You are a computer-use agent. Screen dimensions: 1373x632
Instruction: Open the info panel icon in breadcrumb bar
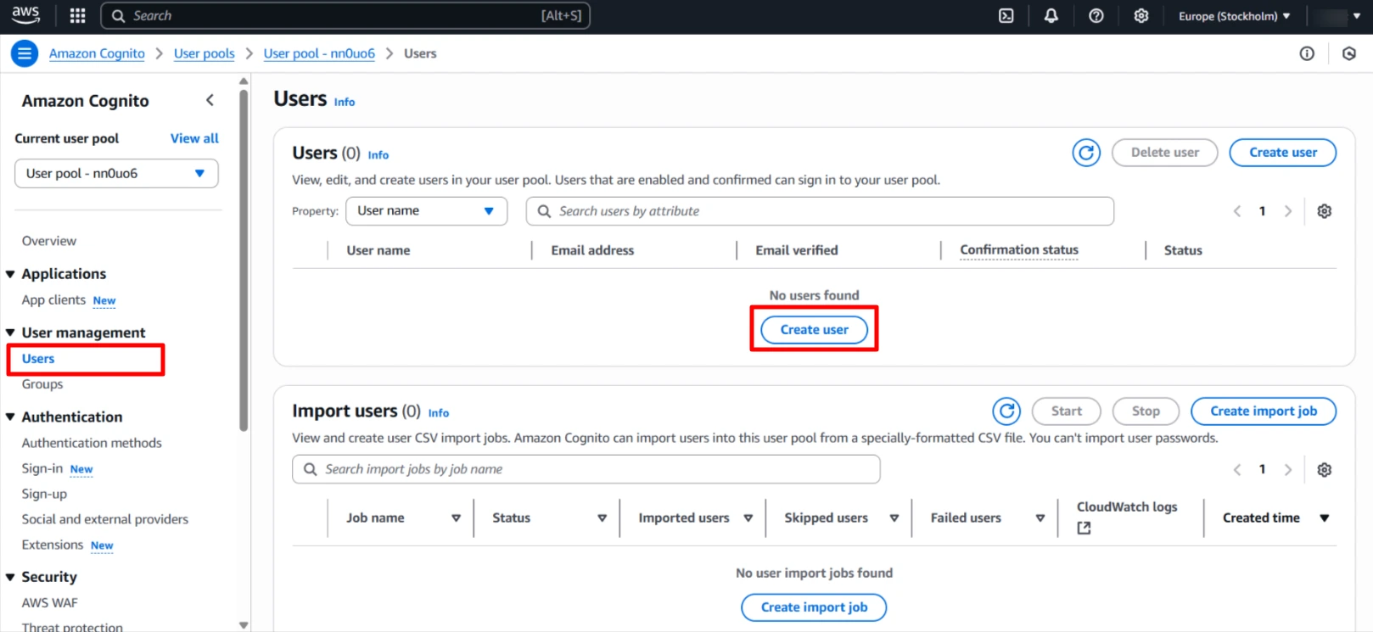tap(1307, 53)
